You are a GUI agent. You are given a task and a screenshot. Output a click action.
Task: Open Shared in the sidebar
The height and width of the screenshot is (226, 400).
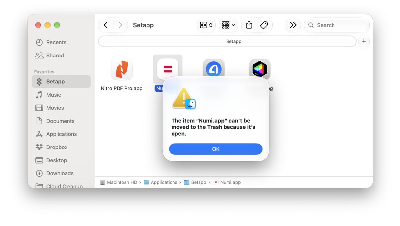click(x=61, y=56)
